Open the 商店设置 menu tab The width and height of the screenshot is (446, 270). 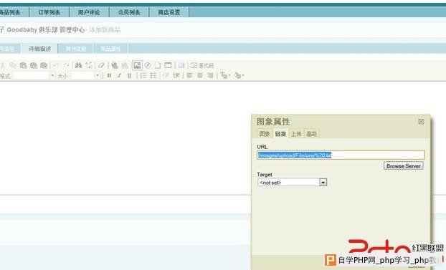click(169, 12)
